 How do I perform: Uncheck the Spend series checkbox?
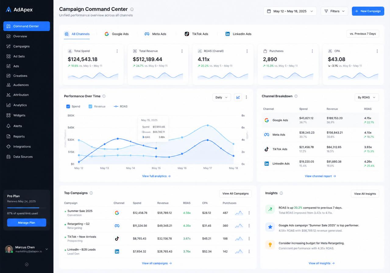point(68,106)
